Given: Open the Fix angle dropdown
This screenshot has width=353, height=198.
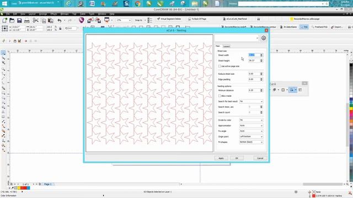Looking at the screenshot, I should [251, 131].
